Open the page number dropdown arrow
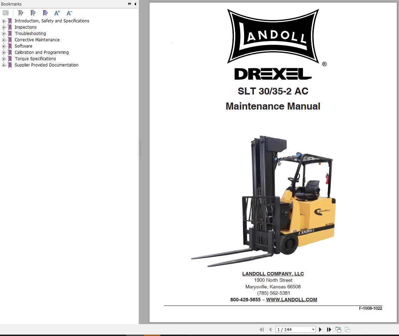The image size is (399, 336). point(314,329)
